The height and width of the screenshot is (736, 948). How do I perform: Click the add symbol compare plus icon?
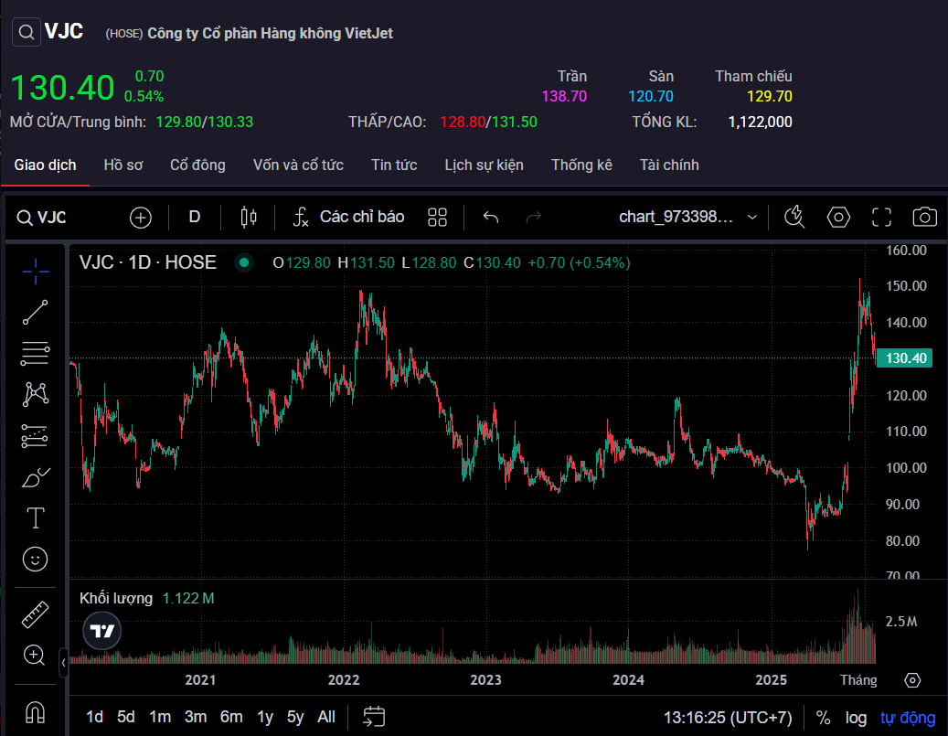[140, 217]
